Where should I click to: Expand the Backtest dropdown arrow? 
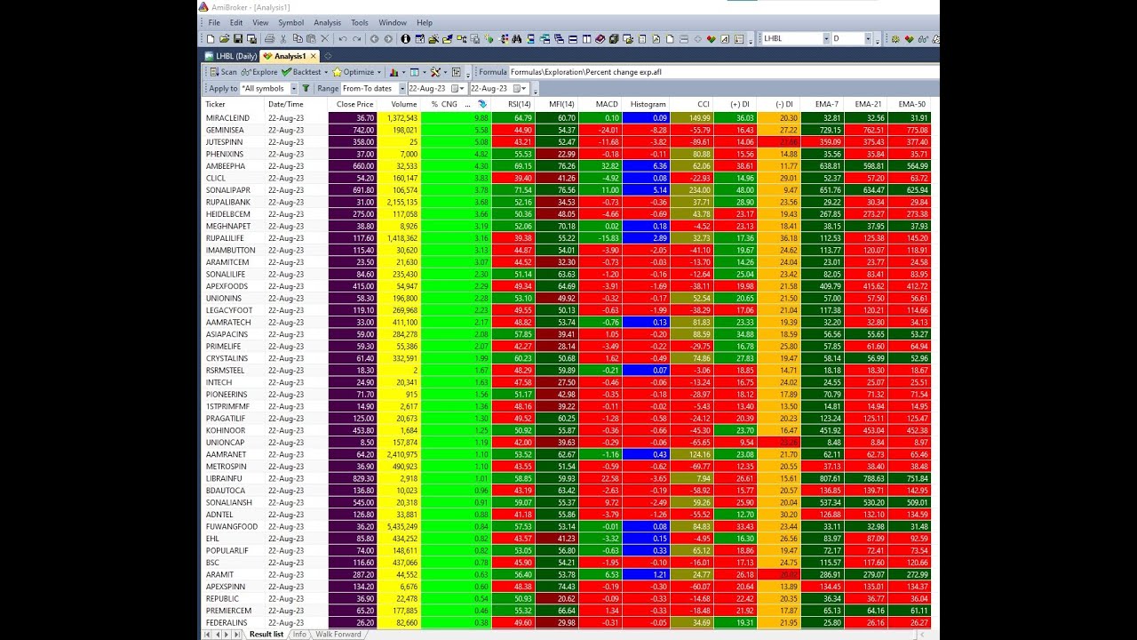326,72
